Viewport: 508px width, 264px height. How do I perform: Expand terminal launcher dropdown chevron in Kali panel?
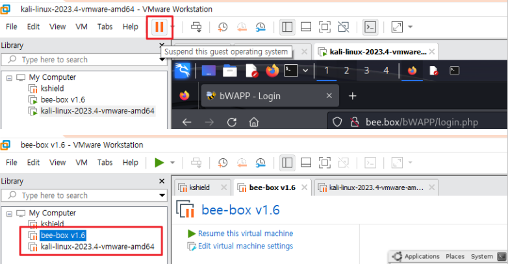(305, 71)
